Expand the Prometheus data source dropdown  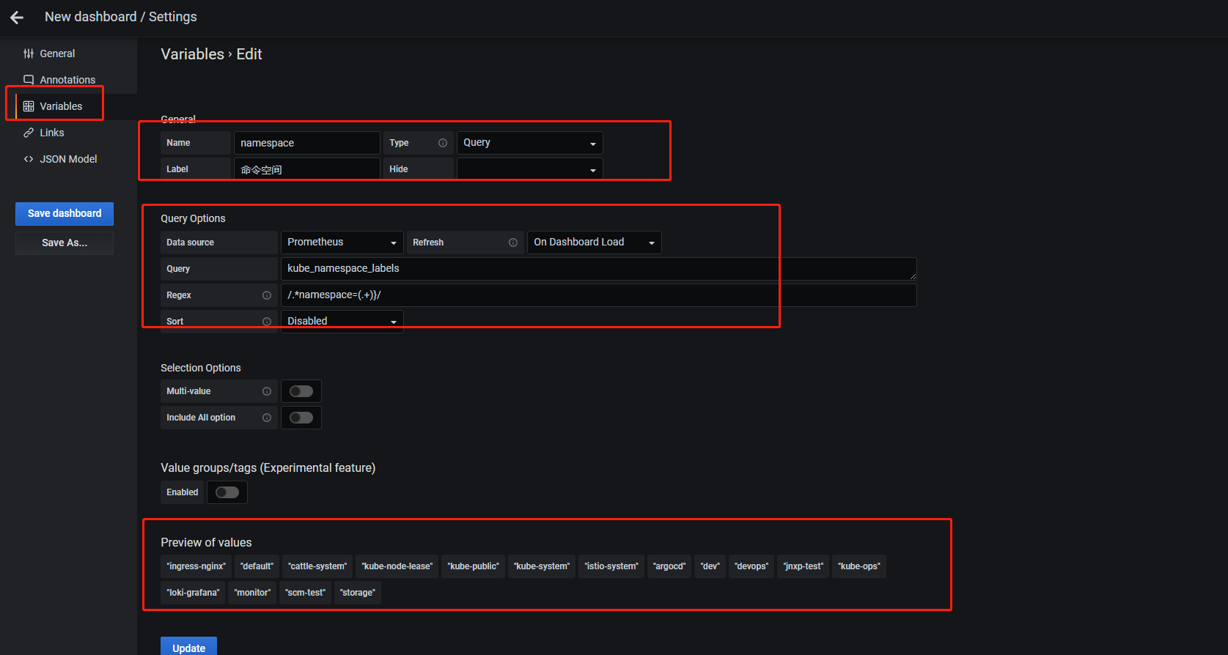[x=342, y=243]
